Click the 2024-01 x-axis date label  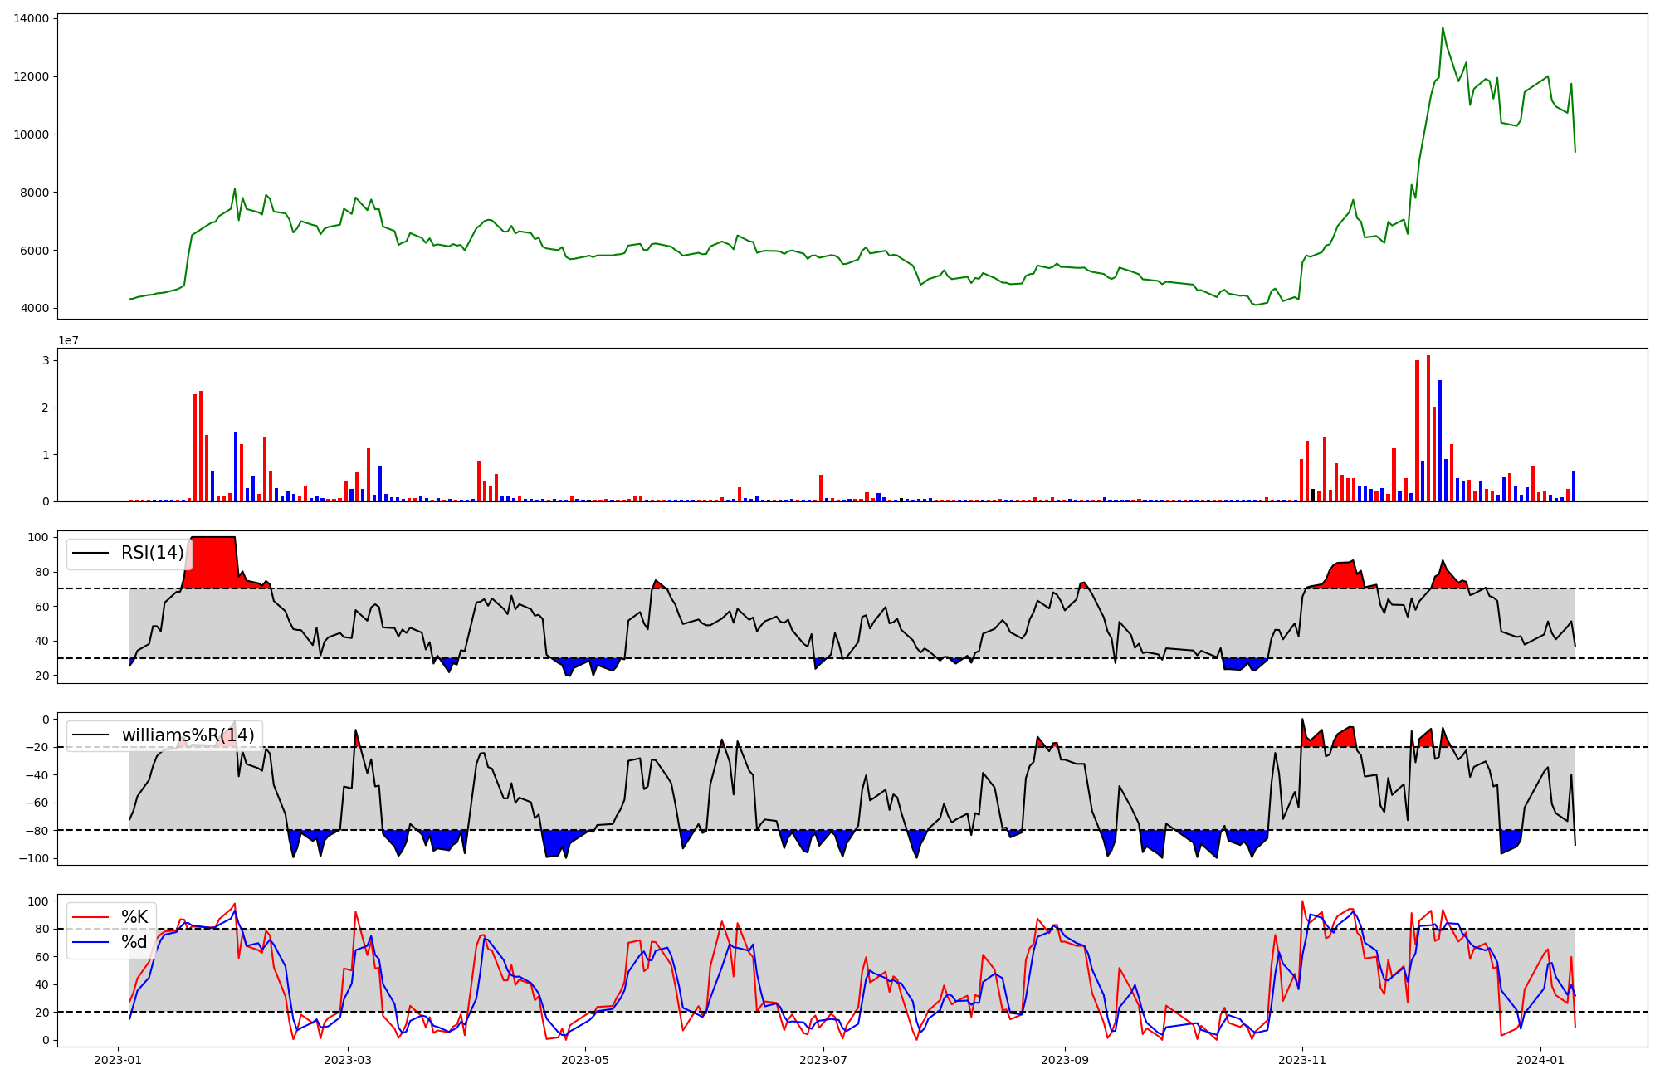pos(1540,1060)
